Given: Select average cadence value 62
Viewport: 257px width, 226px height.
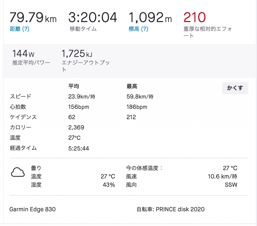Looking at the screenshot, I should (x=72, y=117).
